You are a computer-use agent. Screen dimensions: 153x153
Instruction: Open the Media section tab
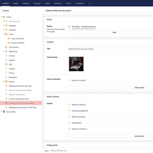click(16, 3)
